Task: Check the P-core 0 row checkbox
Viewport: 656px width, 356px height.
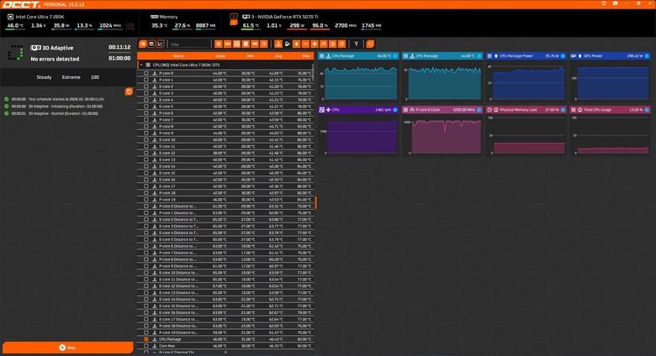Action: pyautogui.click(x=146, y=73)
